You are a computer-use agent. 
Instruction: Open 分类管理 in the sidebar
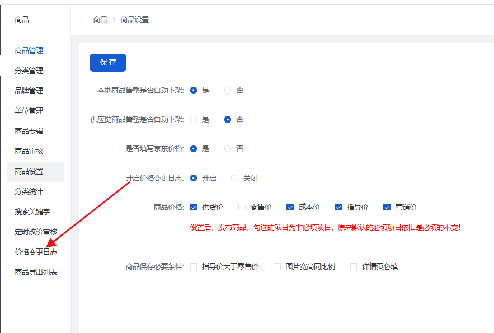pyautogui.click(x=29, y=71)
